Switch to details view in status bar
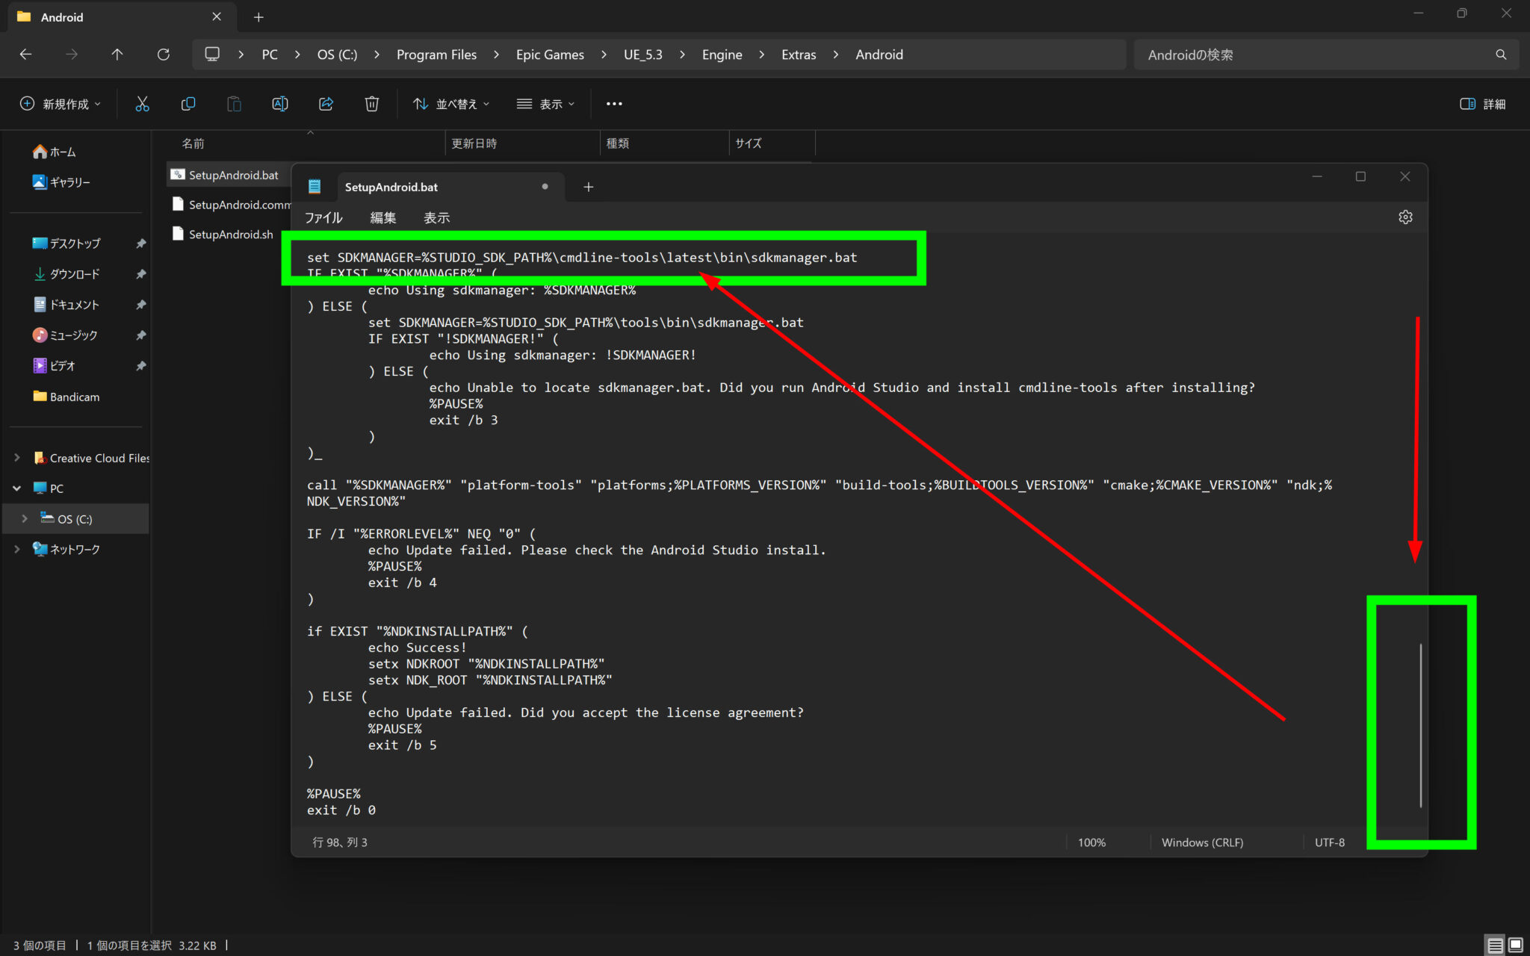 1495,945
